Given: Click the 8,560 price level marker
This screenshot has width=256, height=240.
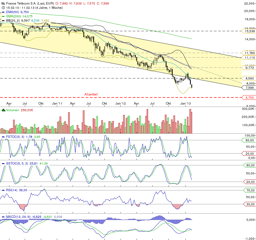Looking at the screenshot, I should [248, 78].
